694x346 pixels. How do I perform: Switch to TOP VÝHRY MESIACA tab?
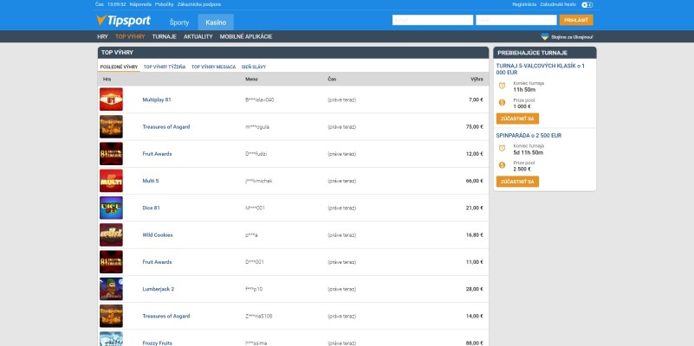click(213, 67)
